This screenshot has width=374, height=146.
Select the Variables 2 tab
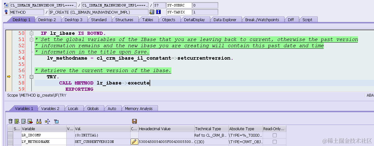tap(50, 108)
